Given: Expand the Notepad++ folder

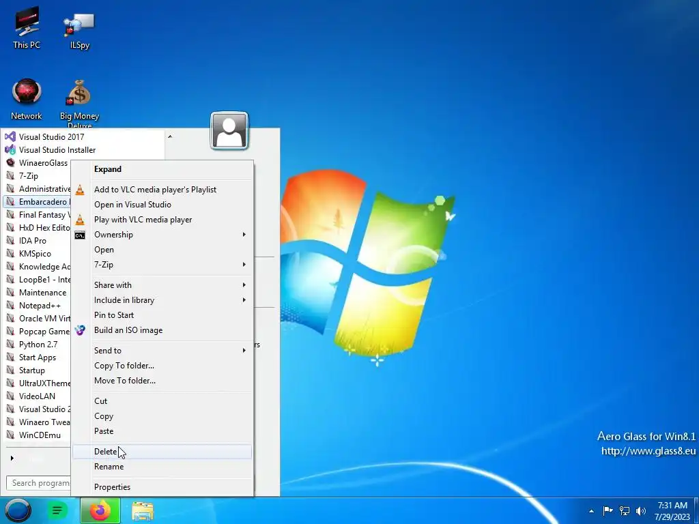Looking at the screenshot, I should (33, 305).
